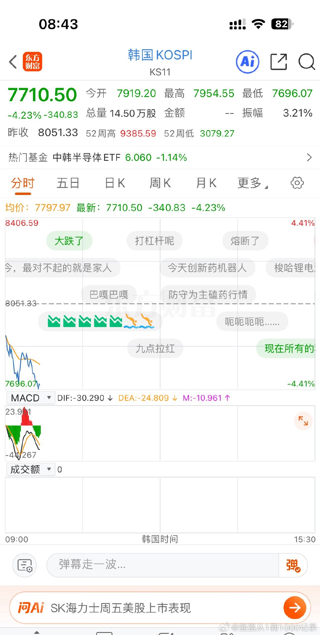The height and width of the screenshot is (635, 320).
Task: Focus the 弹幕走一波 input field
Action: coord(163,565)
